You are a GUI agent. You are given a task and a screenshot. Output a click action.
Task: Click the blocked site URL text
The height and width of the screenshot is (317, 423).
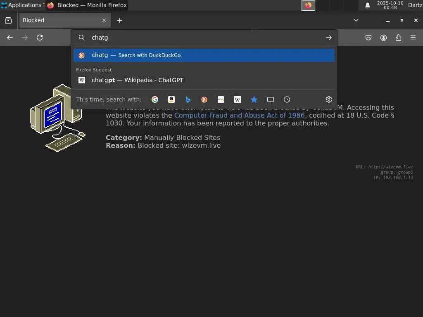click(384, 167)
